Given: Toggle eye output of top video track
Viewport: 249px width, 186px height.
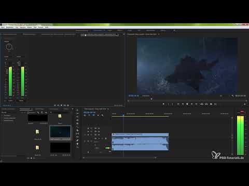Looking at the screenshot, I should [99, 129].
